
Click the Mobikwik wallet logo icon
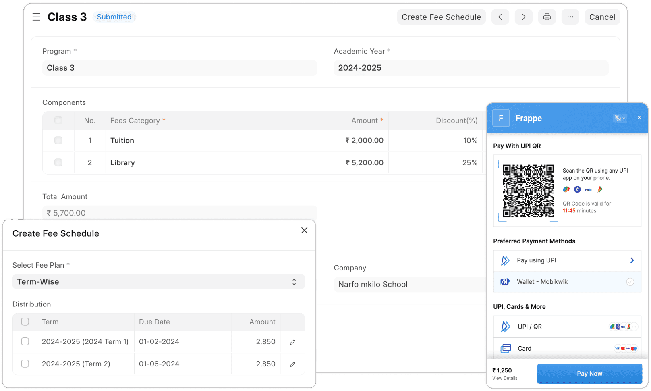point(505,281)
